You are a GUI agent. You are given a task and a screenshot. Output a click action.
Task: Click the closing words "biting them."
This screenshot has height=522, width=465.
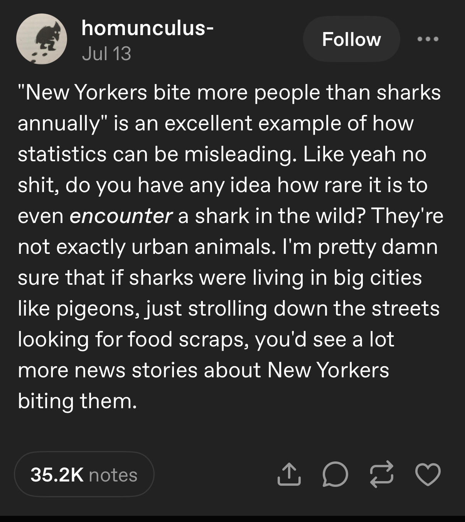(77, 401)
